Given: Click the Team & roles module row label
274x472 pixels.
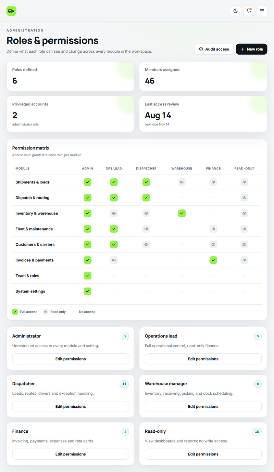Looking at the screenshot, I should click(x=27, y=276).
